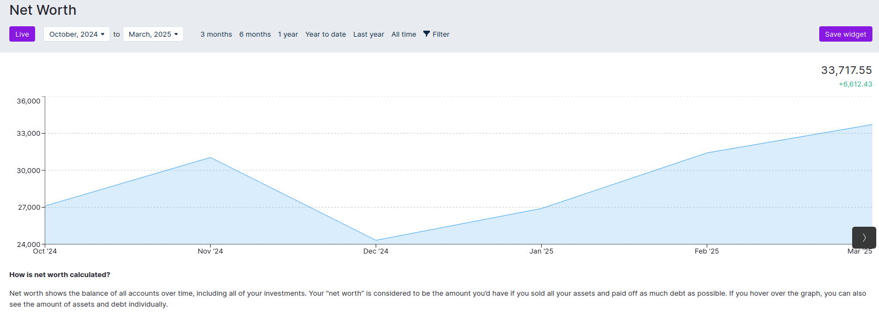Click the right chevron arrow button
The image size is (879, 322).
pos(864,238)
